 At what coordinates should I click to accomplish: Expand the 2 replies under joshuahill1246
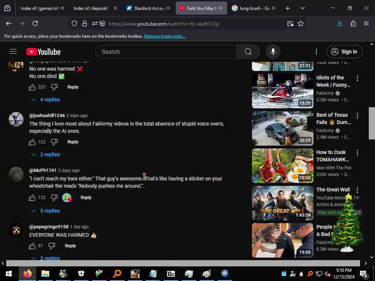coord(45,155)
